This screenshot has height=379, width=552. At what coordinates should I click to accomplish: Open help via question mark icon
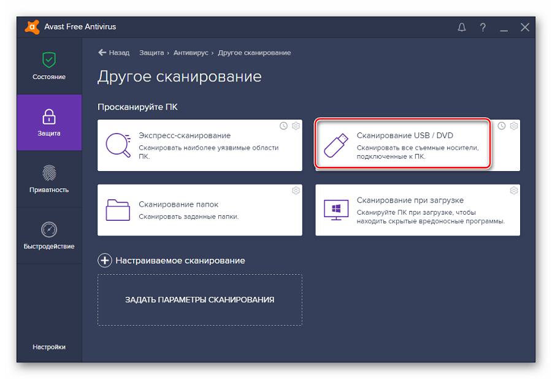pos(483,27)
